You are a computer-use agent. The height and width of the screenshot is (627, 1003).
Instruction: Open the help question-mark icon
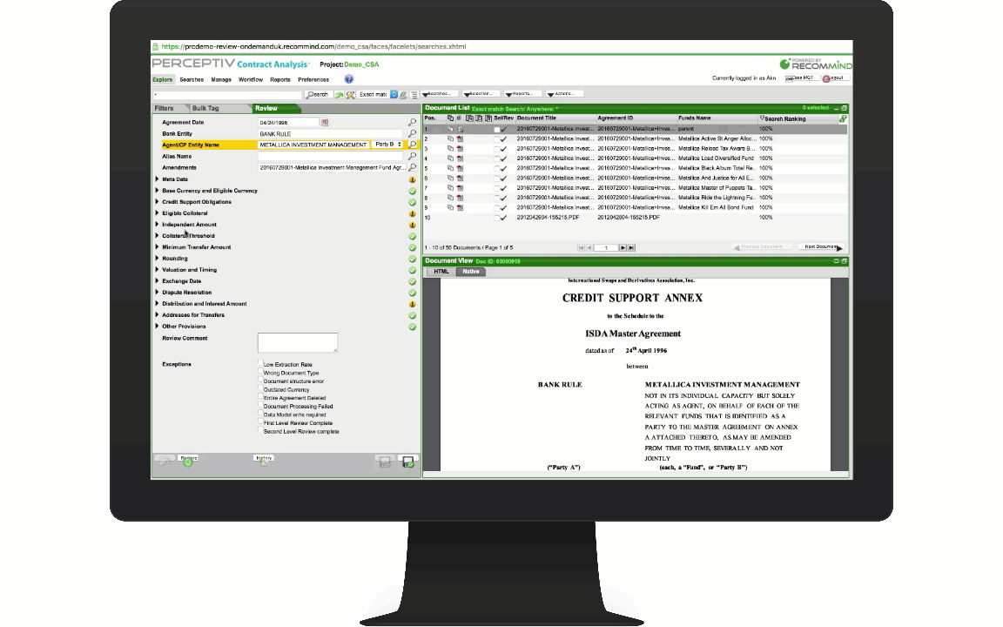click(x=348, y=79)
